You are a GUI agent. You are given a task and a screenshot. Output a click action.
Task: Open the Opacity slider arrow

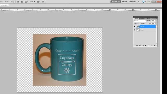point(156,21)
